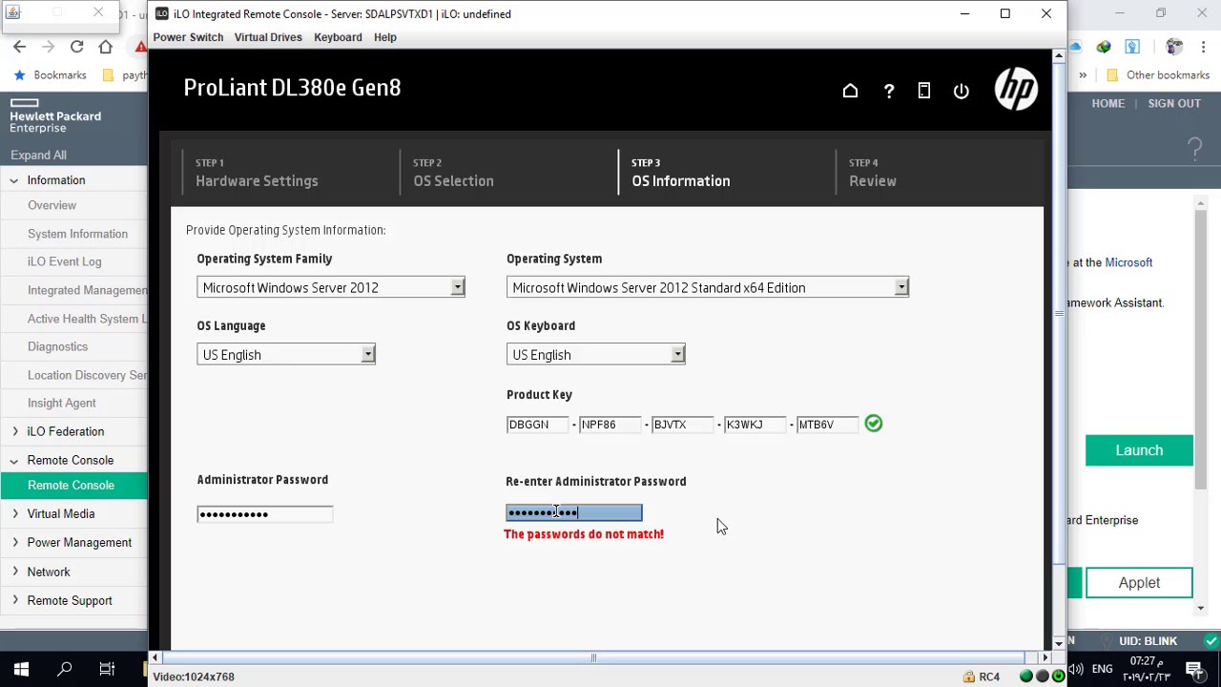Reload the browser page
Image resolution: width=1221 pixels, height=687 pixels.
(76, 47)
